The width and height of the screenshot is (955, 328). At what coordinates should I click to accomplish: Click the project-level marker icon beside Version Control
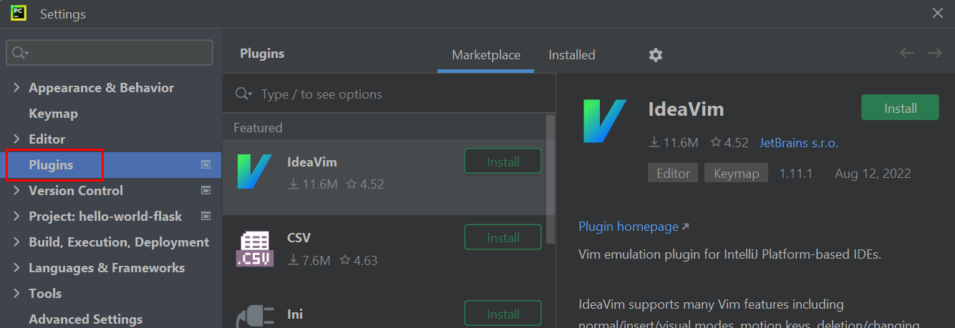pos(206,191)
